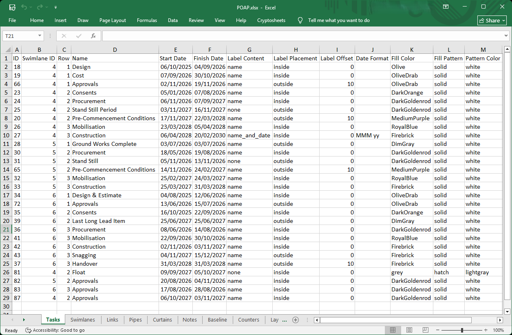Screen dimensions: 512x335
Task: Select cell with name_and_date
Action: point(249,135)
